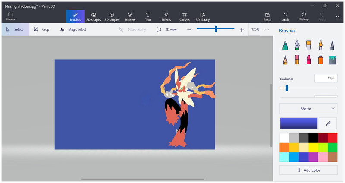Viewport: 345px width, 183px height.
Task: Choose the indigo color swatch
Action: pos(304,157)
